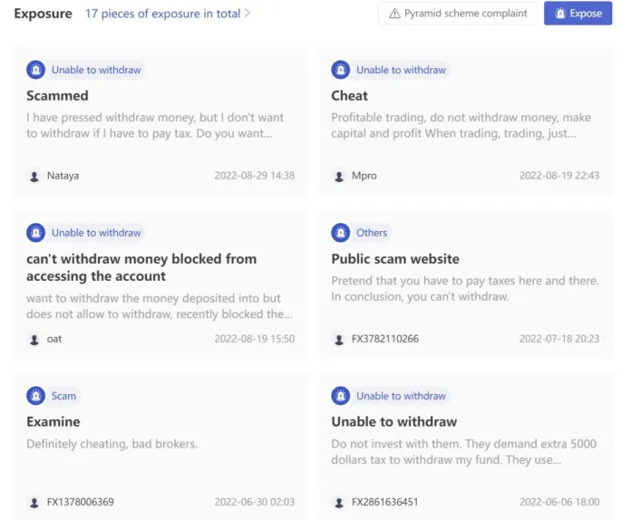622x520 pixels.
Task: Click the alarm icon on the Examine card
Action: click(35, 396)
